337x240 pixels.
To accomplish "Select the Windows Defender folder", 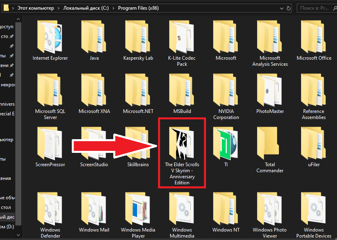I will tap(50, 215).
